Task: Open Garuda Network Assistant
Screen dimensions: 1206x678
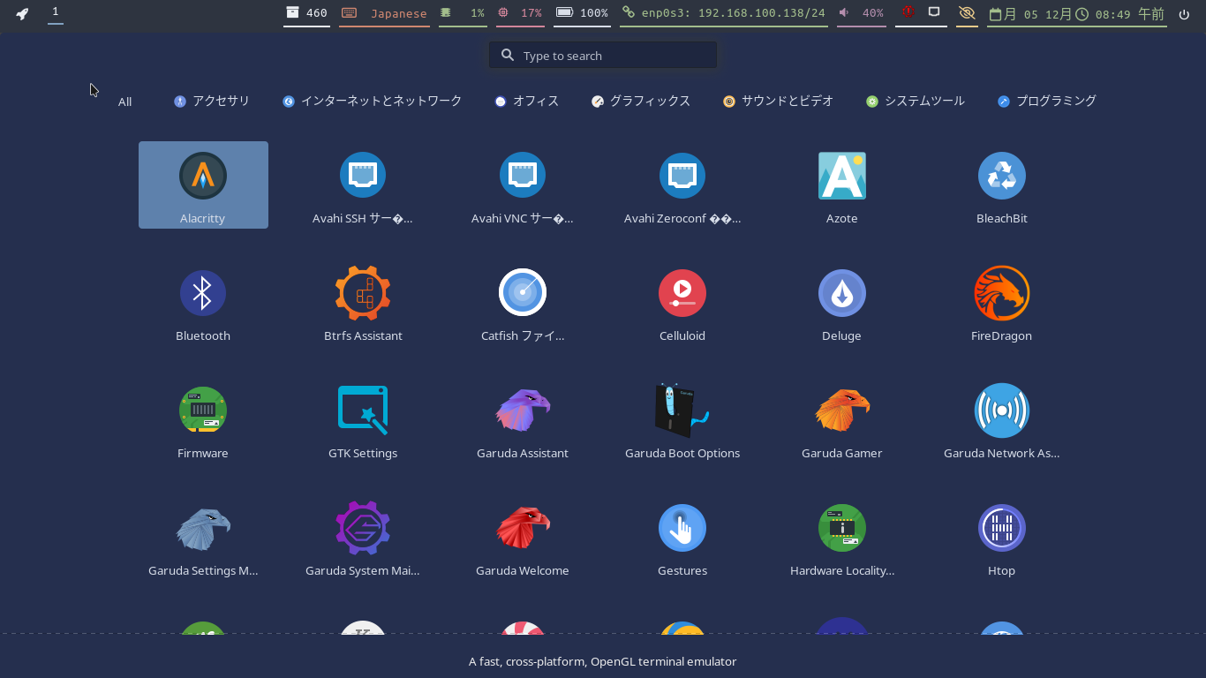Action: tap(1002, 419)
